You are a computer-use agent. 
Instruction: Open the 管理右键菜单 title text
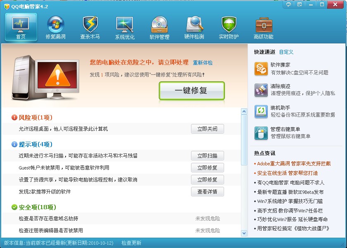[285, 129]
